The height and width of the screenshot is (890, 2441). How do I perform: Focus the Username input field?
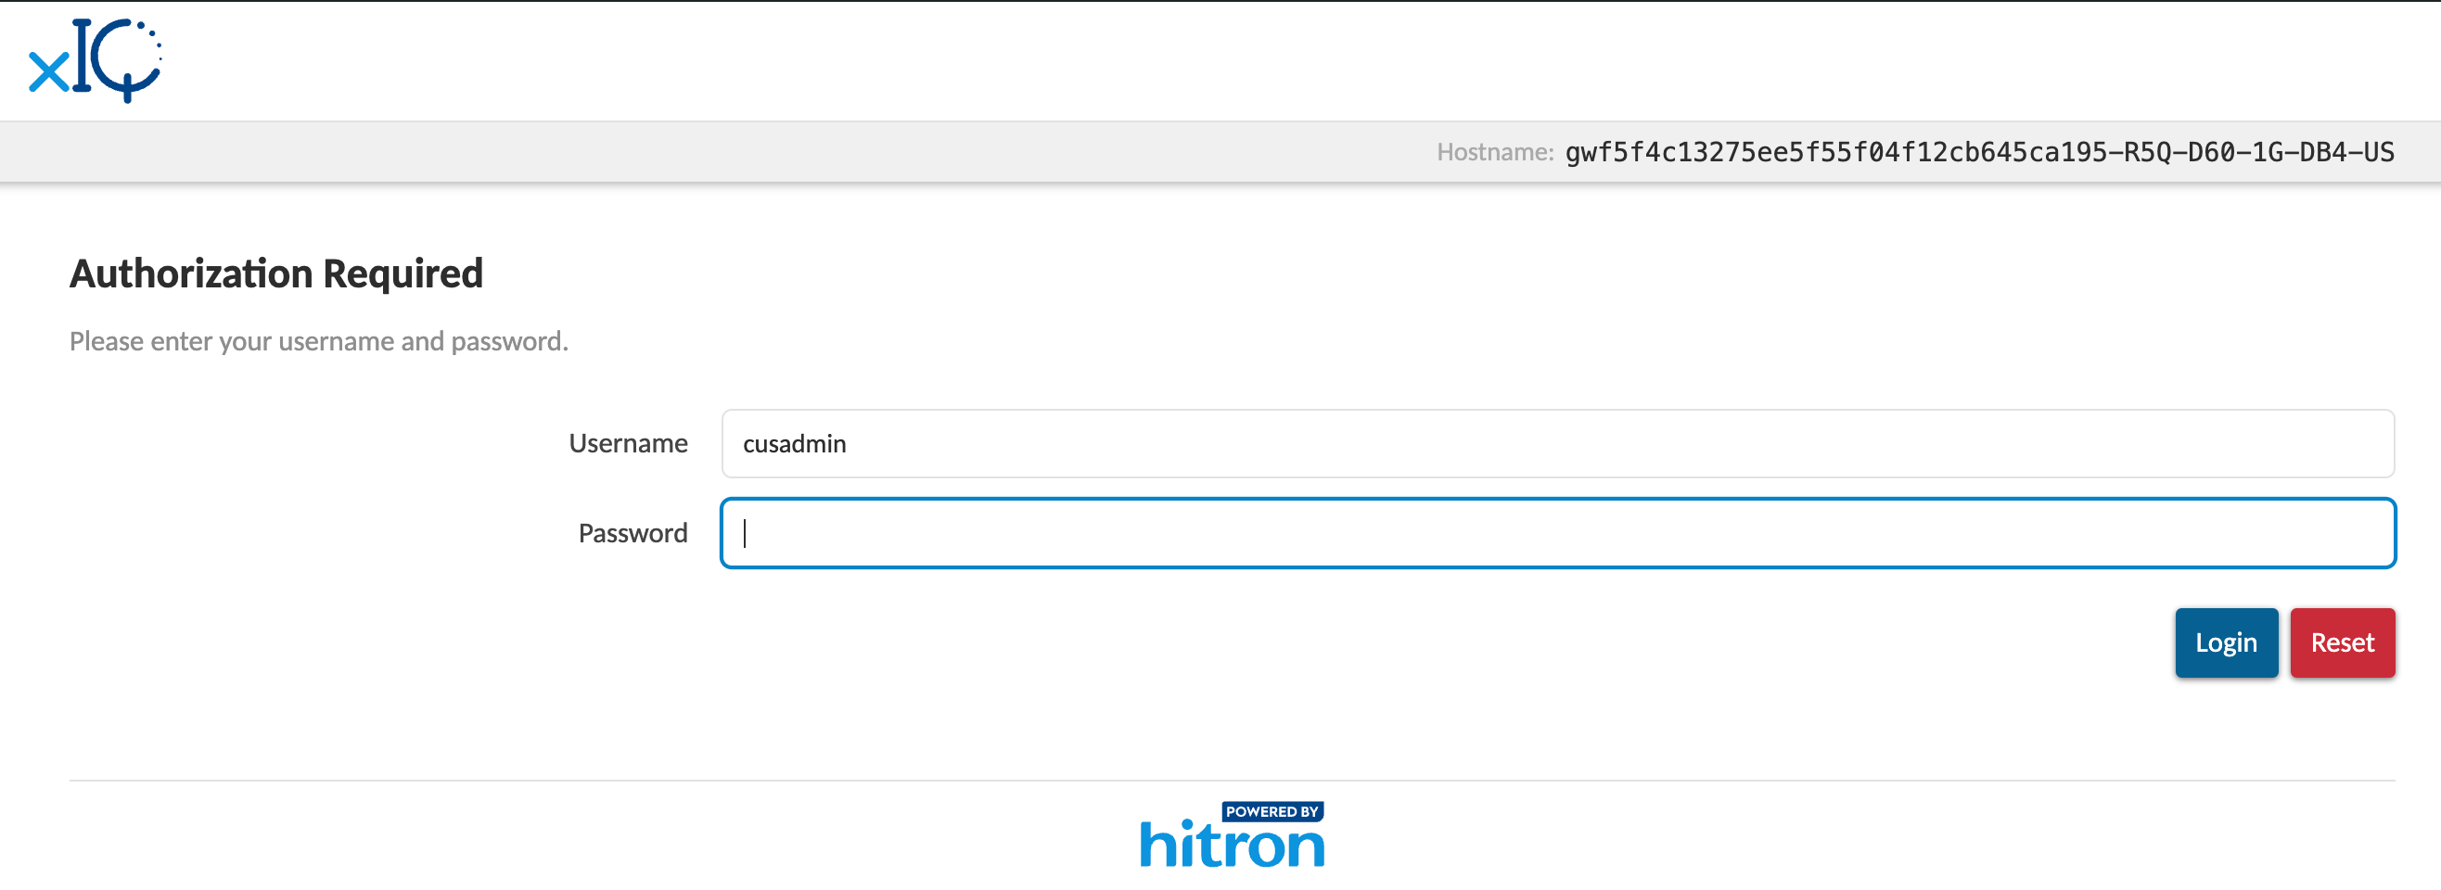click(x=1557, y=443)
